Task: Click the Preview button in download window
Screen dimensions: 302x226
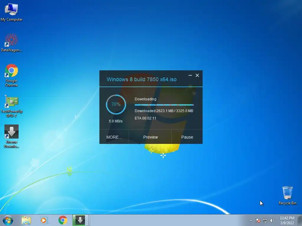Action: [x=150, y=137]
